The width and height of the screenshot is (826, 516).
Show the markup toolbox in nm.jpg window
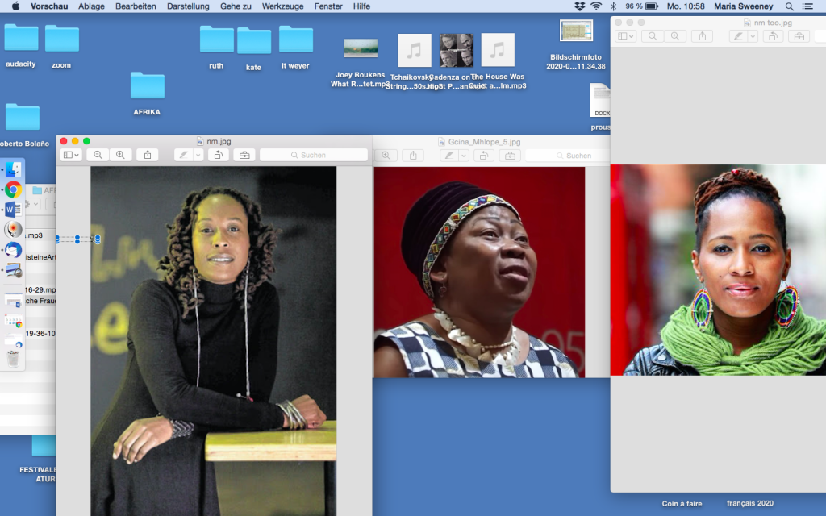pyautogui.click(x=244, y=155)
